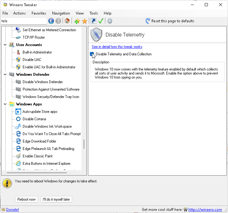Click Reset this page to defaults text
This screenshot has width=228, height=213.
click(x=173, y=21)
